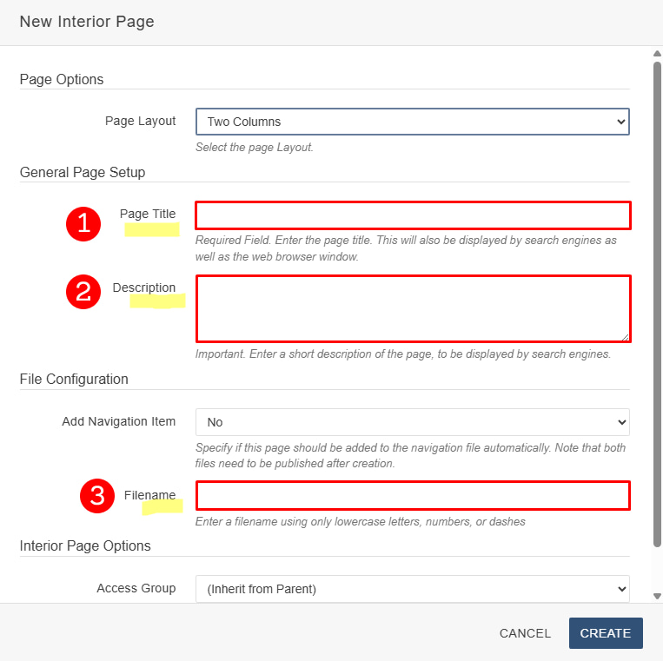Click the Description box resize handle
The image size is (663, 661).
[625, 337]
